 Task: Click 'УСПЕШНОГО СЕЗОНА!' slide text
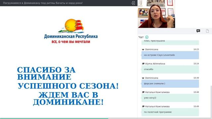pyautogui.click(x=68, y=86)
